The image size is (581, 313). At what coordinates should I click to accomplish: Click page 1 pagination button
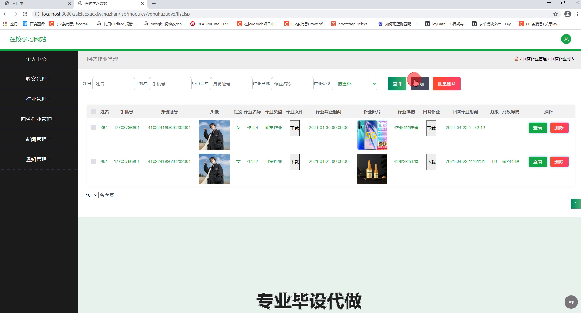(x=576, y=203)
